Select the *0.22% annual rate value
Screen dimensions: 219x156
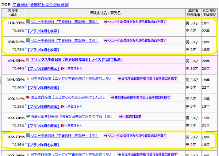click(x=19, y=126)
